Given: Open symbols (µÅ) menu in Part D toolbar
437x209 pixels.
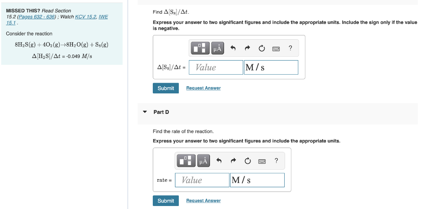Looking at the screenshot, I should [204, 160].
